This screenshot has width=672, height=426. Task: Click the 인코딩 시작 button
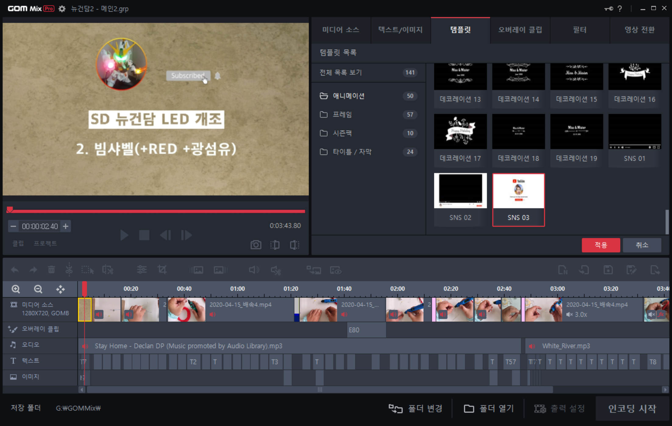(x=632, y=408)
